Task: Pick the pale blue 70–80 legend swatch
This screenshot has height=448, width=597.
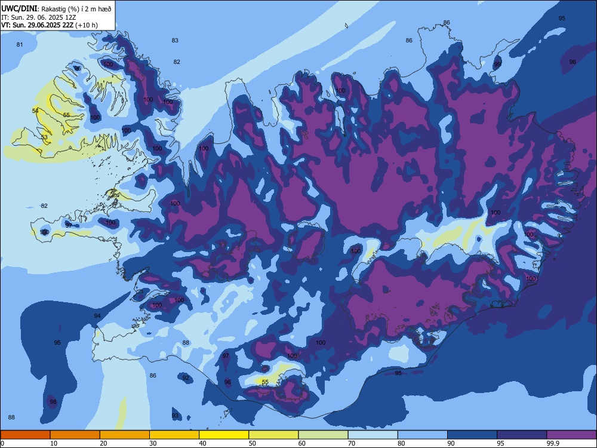Action: click(x=373, y=435)
